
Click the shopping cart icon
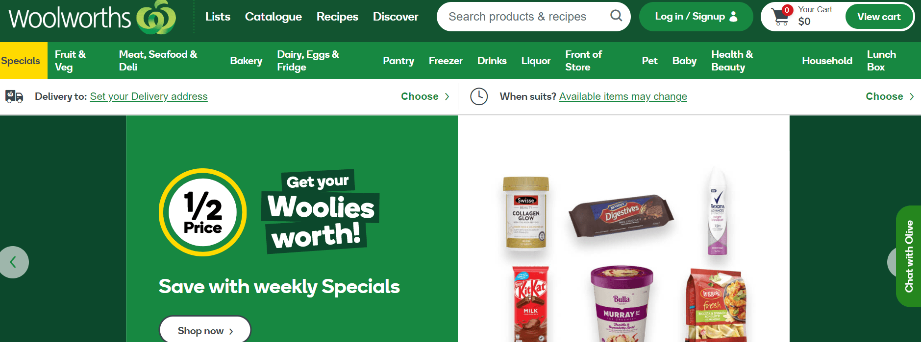780,17
